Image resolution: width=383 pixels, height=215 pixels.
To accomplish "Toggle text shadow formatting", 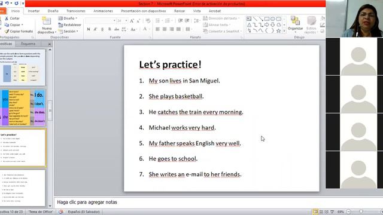I will (110, 29).
